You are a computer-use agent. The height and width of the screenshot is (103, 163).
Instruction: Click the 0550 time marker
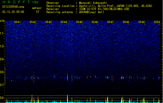point(157,22)
